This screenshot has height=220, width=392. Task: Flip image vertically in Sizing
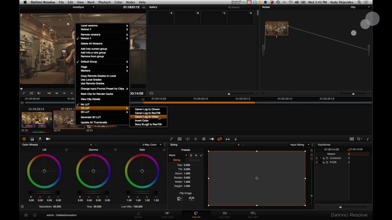tap(191, 199)
